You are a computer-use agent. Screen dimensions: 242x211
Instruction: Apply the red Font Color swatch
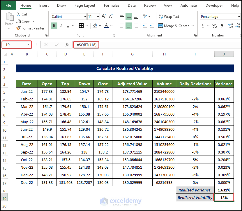[106, 26]
